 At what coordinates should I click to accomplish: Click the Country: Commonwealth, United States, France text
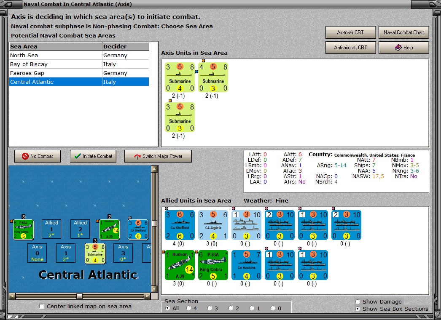click(x=362, y=155)
